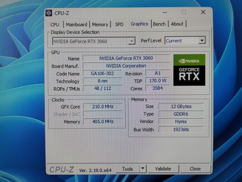This screenshot has width=242, height=182.
Task: Click the Tools button
Action: point(128,169)
